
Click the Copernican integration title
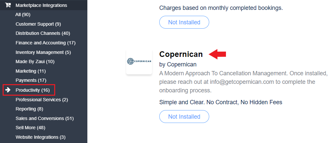coord(181,54)
